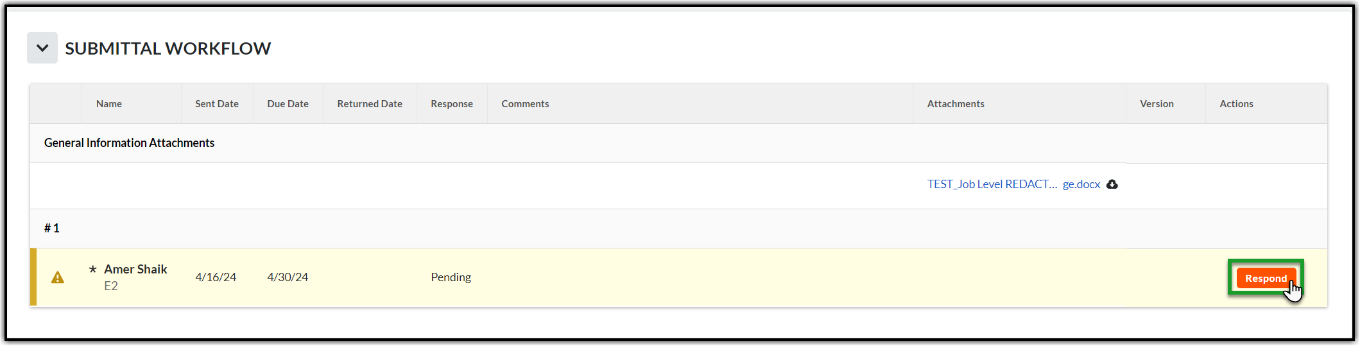The height and width of the screenshot is (346, 1360).
Task: Click the star icon beside Amer Shaik
Action: pyautogui.click(x=93, y=270)
